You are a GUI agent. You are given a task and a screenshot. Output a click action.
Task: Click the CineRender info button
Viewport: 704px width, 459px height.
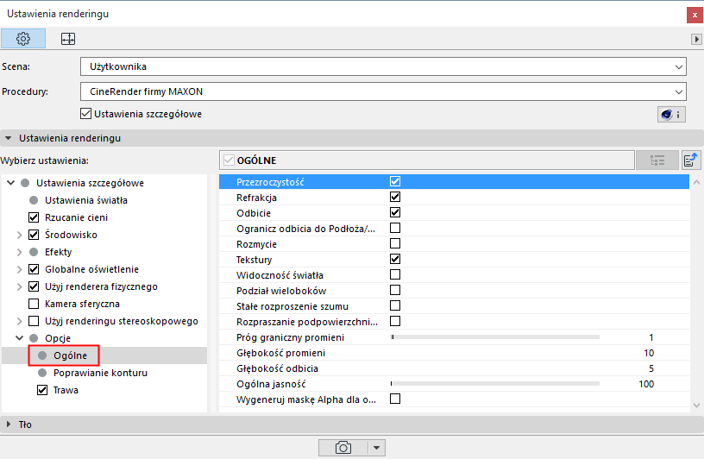671,115
